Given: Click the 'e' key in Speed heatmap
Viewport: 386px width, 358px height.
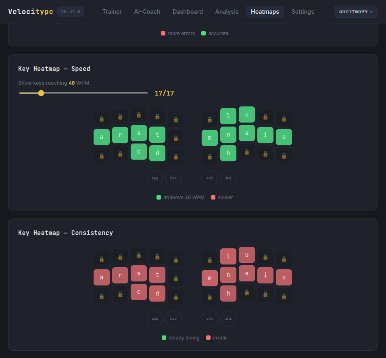Looking at the screenshot, I should [247, 133].
